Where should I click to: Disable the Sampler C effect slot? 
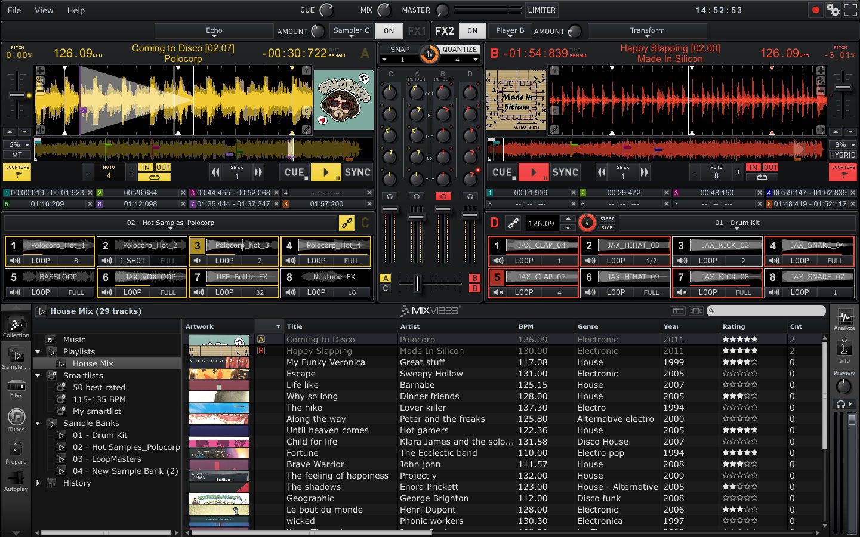[x=389, y=30]
